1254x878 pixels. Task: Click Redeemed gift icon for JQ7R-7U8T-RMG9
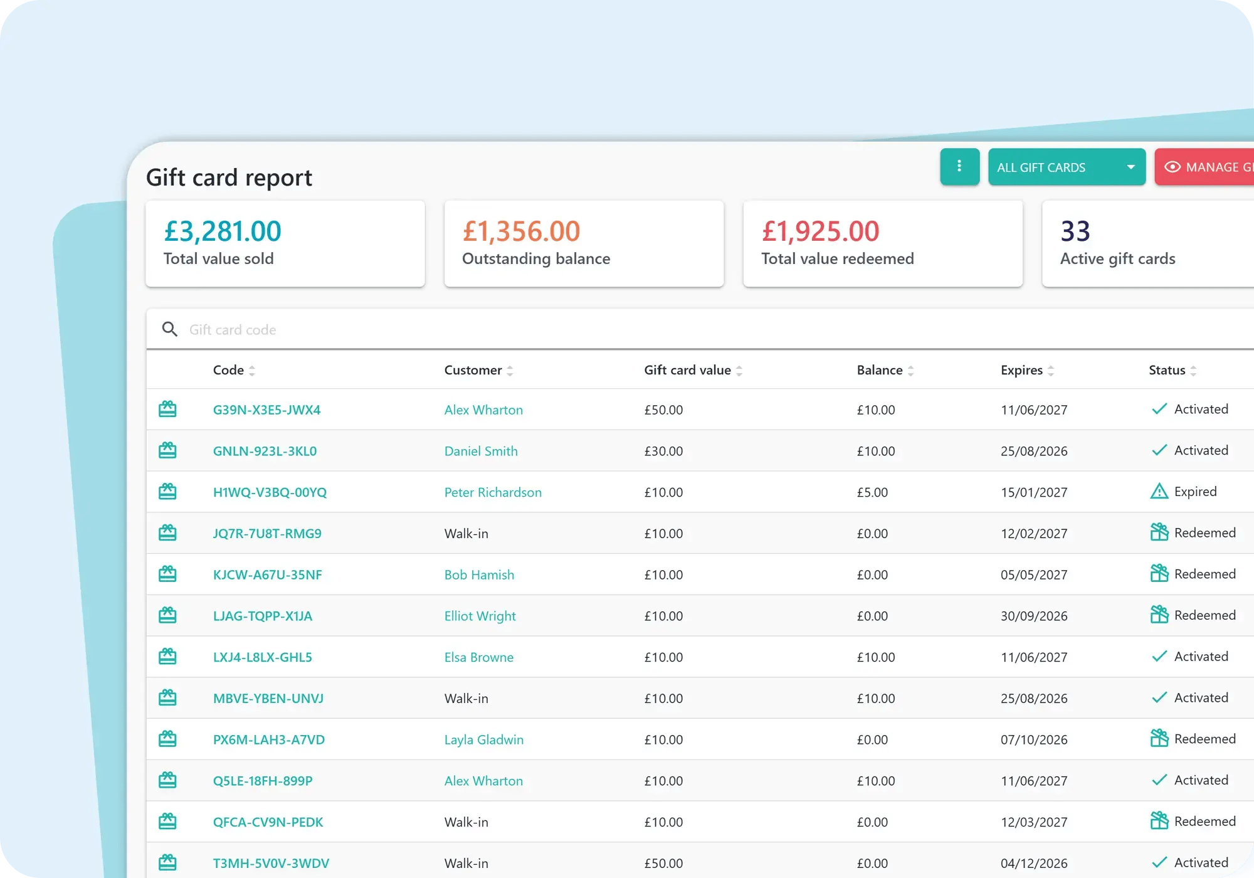click(1159, 532)
